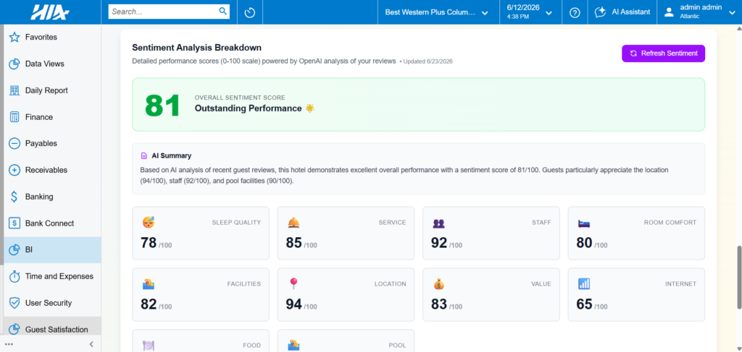Image resolution: width=742 pixels, height=352 pixels.
Task: Open Data Views in the sidebar
Action: click(52, 64)
